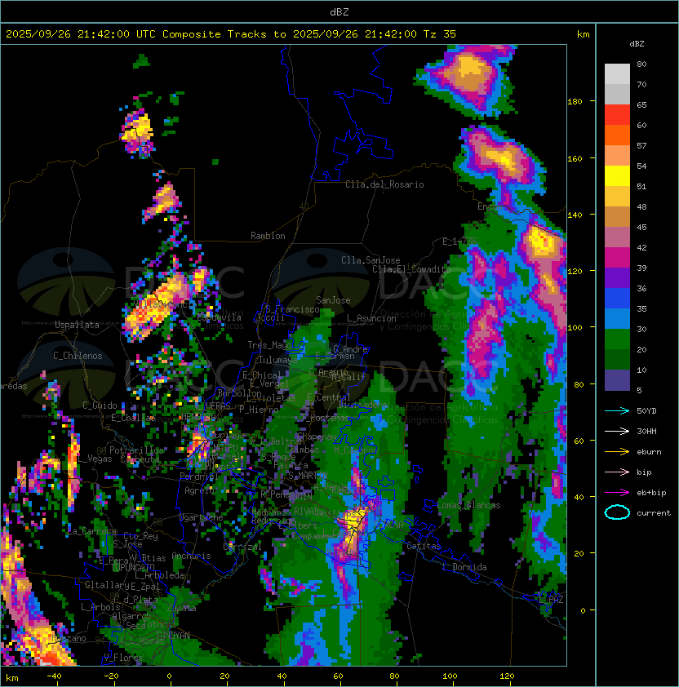Click the 'TUPUNGATO' map label
679x687 pixels.
[133, 567]
